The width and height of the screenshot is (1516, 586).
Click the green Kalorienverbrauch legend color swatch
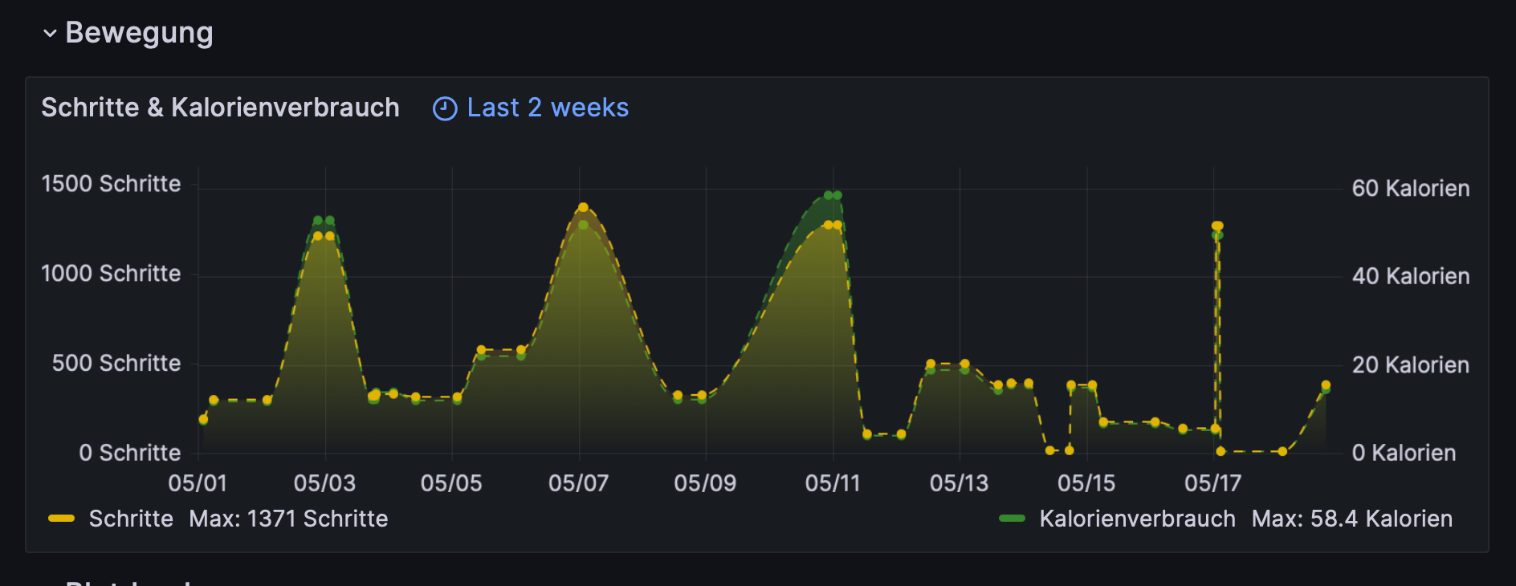(x=1012, y=519)
